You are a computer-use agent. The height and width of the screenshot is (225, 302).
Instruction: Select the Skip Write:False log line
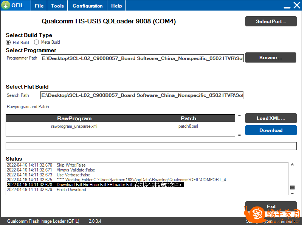[46, 165]
